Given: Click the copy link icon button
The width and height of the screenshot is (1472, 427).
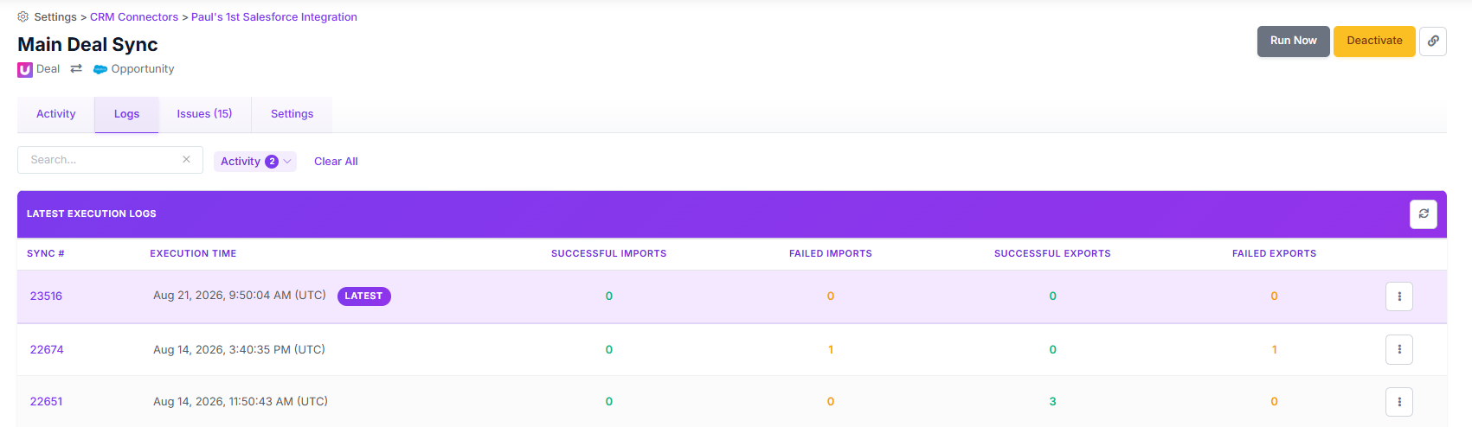Looking at the screenshot, I should [1433, 41].
